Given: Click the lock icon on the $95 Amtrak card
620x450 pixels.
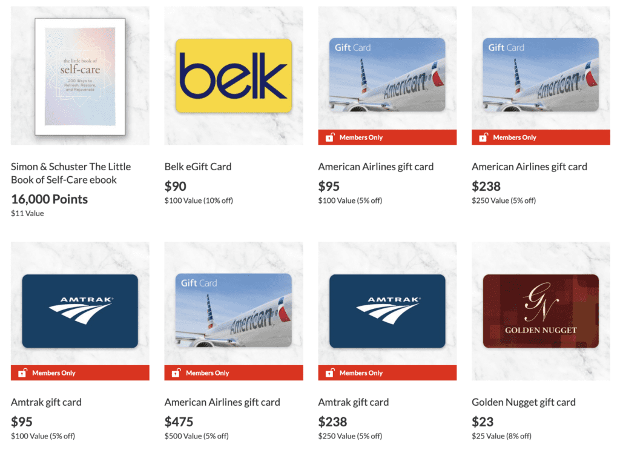Looking at the screenshot, I should click(x=22, y=373).
